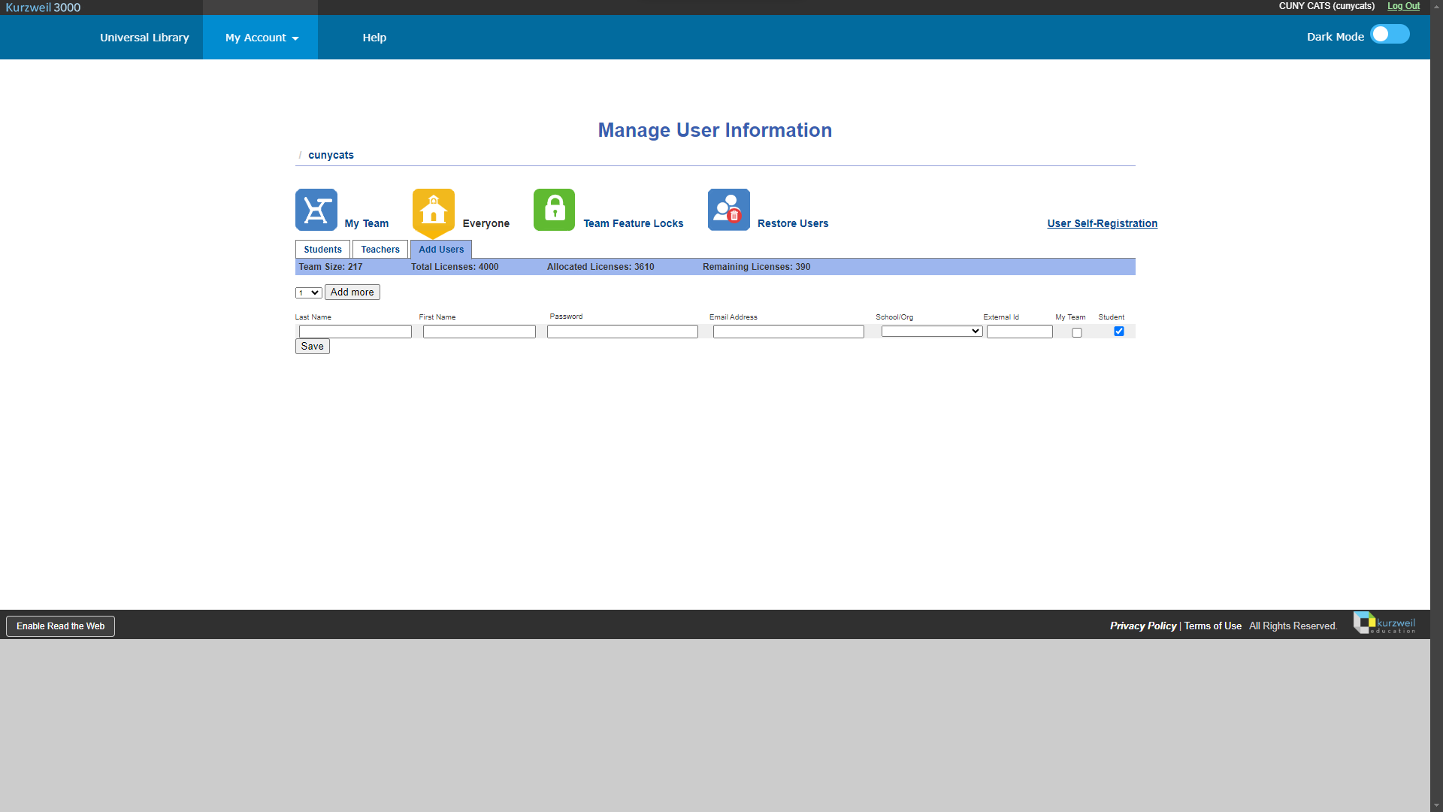
Task: Open the Privacy Policy link
Action: 1143,626
